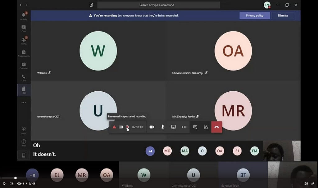Dismiss the recording notification banner
The height and width of the screenshot is (188, 318).
pyautogui.click(x=283, y=15)
